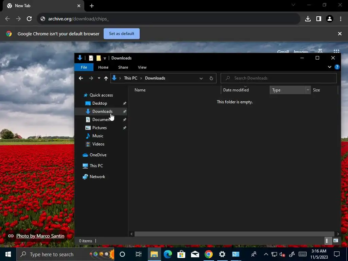Click This PC in the address breadcrumb
This screenshot has height=261, width=348.
click(x=130, y=78)
